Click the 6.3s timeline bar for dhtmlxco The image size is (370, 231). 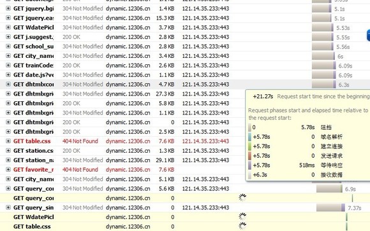pos(324,84)
